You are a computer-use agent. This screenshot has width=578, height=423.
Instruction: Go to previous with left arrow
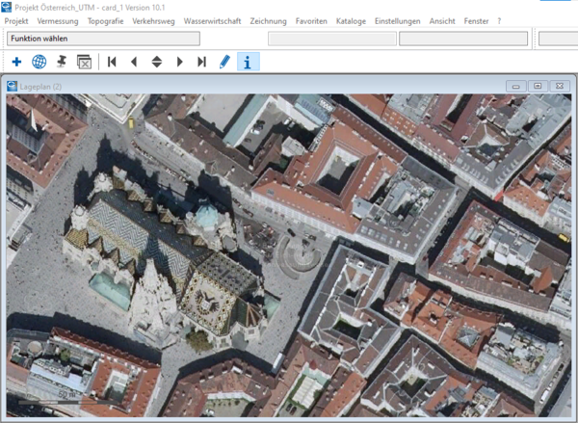134,62
